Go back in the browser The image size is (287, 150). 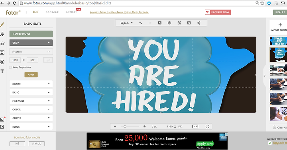(x=2, y=3)
